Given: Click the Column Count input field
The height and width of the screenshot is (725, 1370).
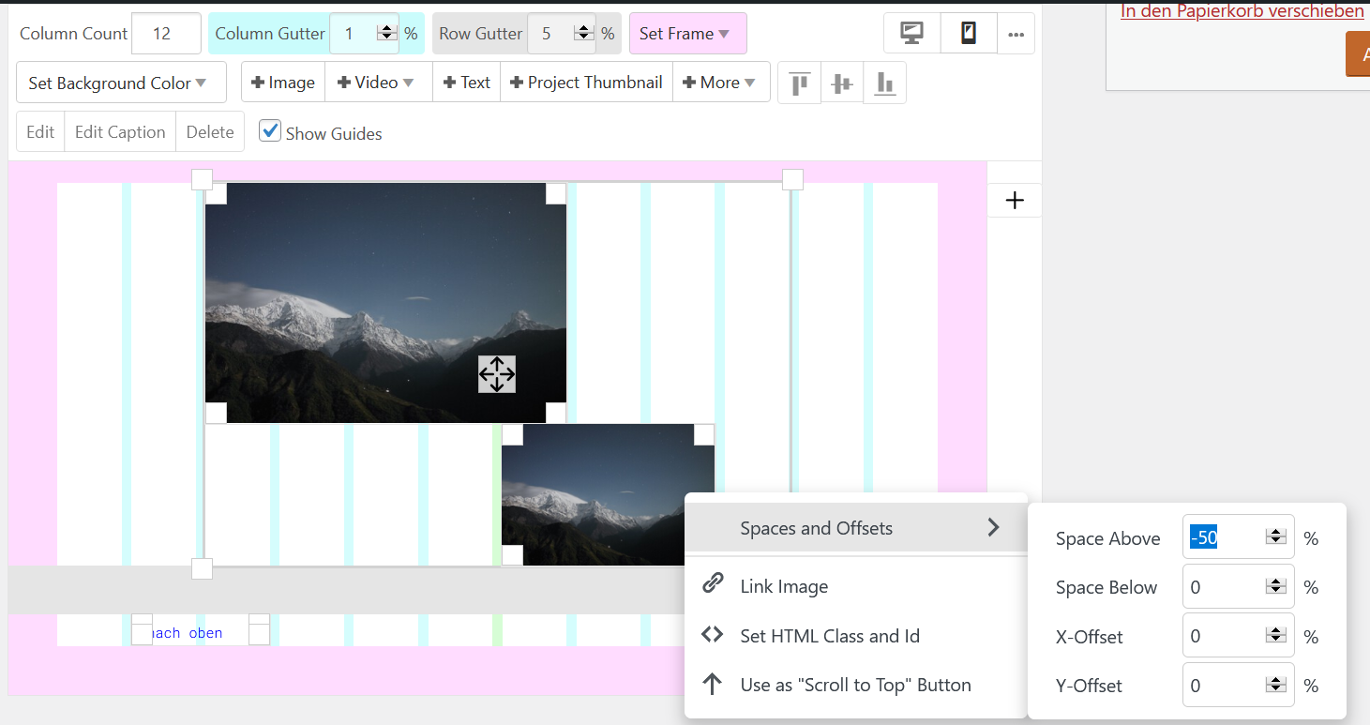Looking at the screenshot, I should 166,34.
